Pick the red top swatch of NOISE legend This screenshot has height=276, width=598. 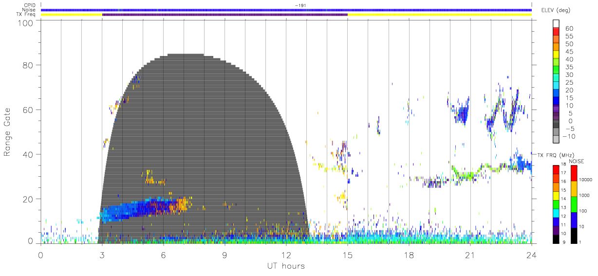[x=573, y=173]
